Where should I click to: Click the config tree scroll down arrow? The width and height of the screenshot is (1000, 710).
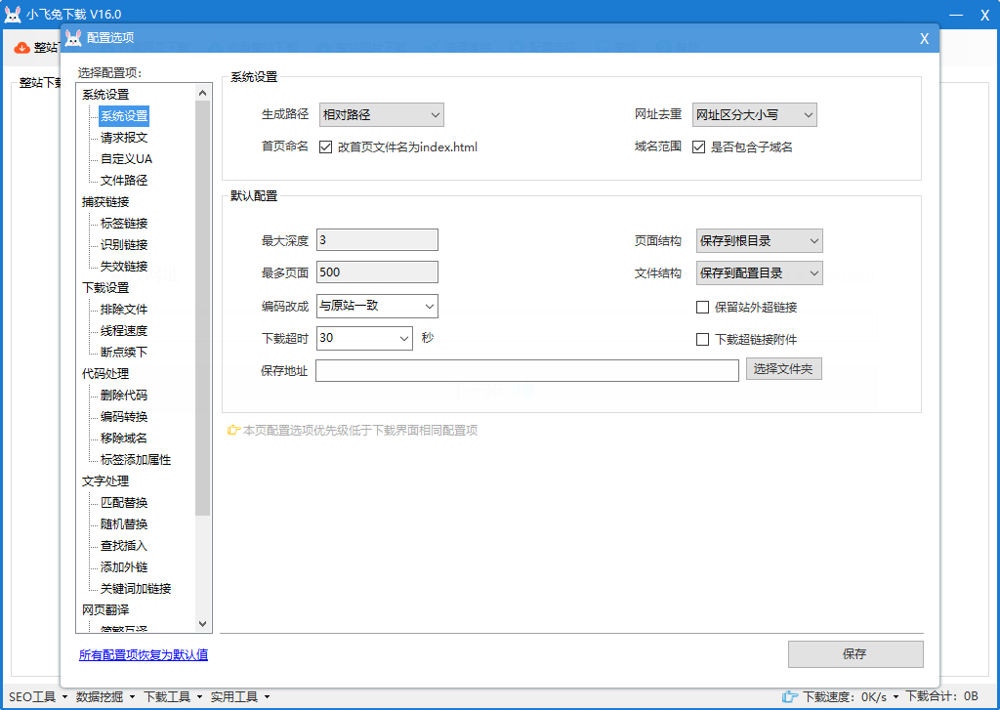pos(203,624)
